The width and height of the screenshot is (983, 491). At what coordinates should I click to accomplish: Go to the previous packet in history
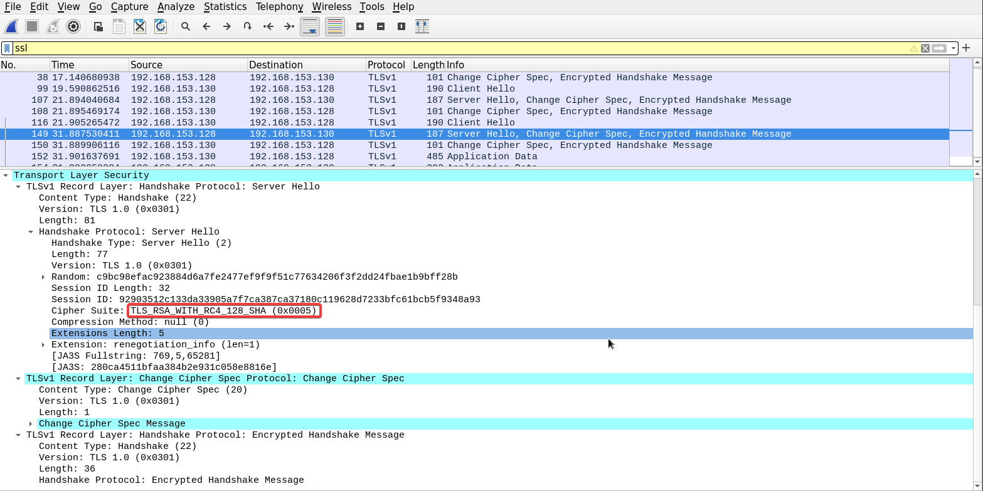click(206, 26)
